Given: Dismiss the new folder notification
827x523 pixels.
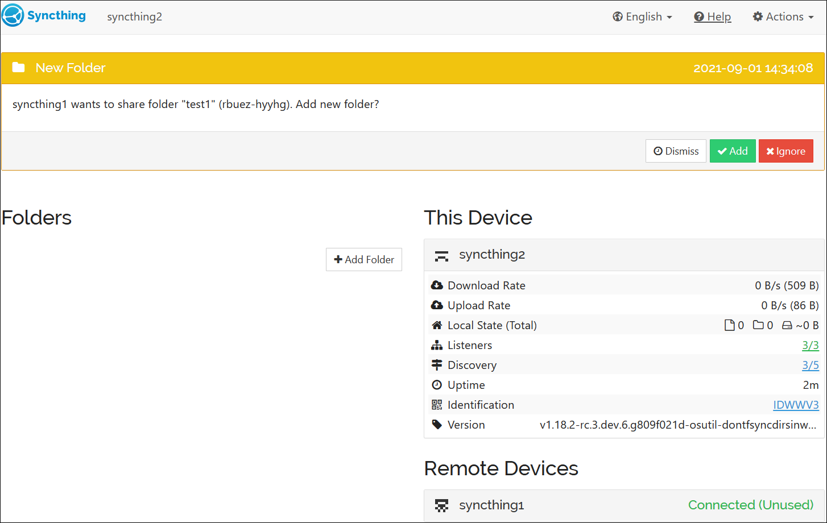Looking at the screenshot, I should [676, 151].
